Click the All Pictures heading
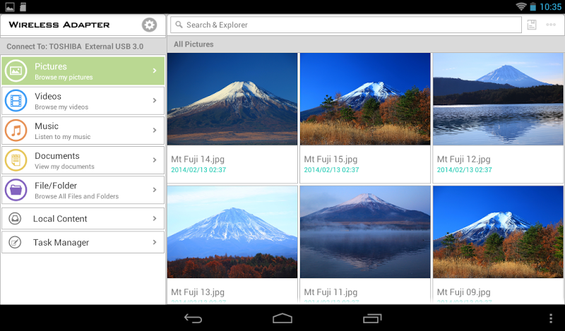This screenshot has height=331, width=565. coord(194,44)
